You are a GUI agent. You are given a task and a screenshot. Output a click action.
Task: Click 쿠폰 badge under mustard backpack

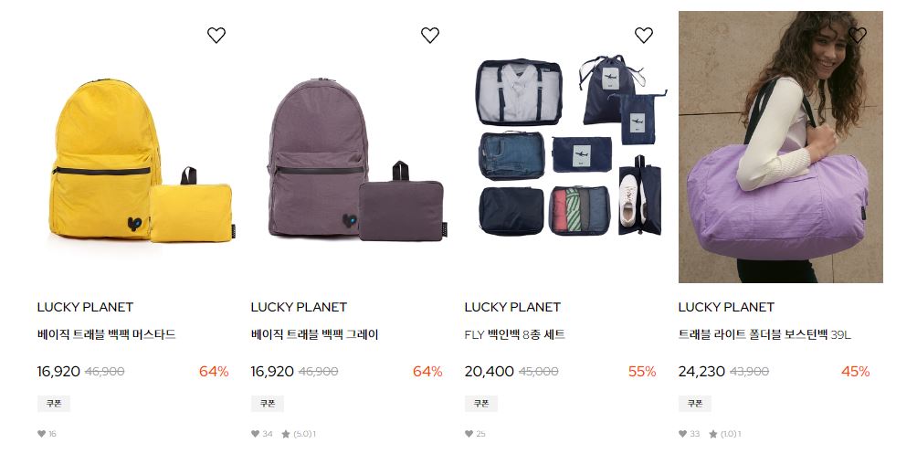pos(54,404)
